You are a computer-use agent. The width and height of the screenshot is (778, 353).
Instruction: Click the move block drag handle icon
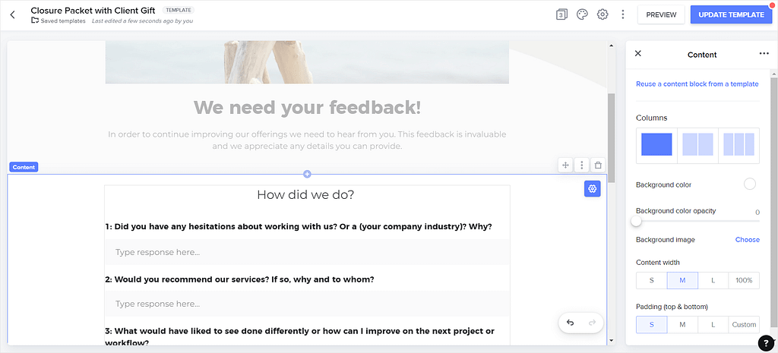[565, 165]
